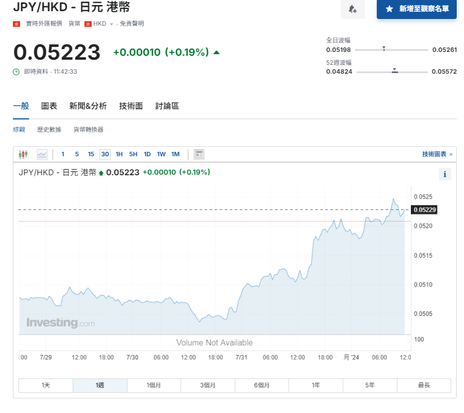The width and height of the screenshot is (464, 413).
Task: Click the Hong Kong flag icon before 實時外匯報價
Action: click(x=17, y=23)
